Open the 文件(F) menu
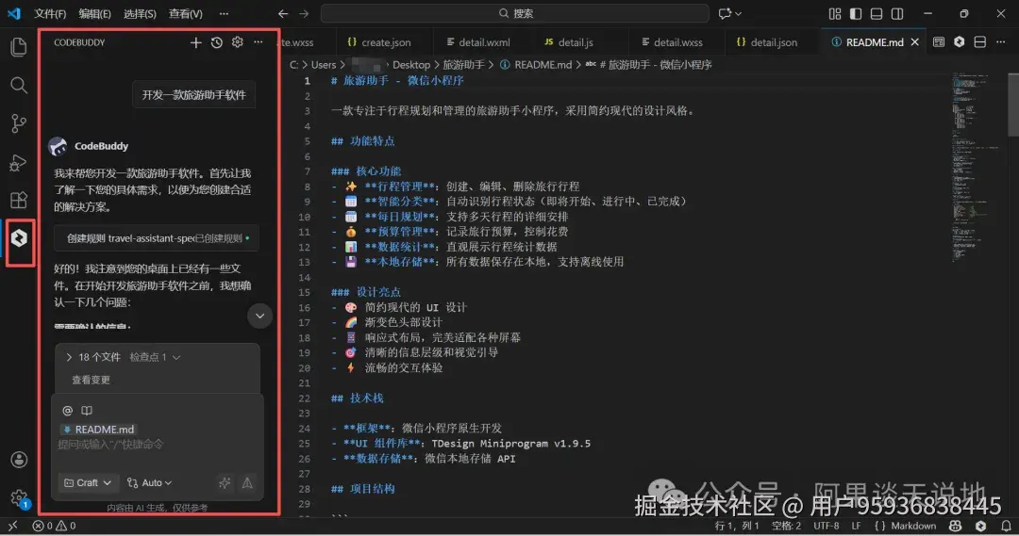This screenshot has height=536, width=1019. coord(50,13)
